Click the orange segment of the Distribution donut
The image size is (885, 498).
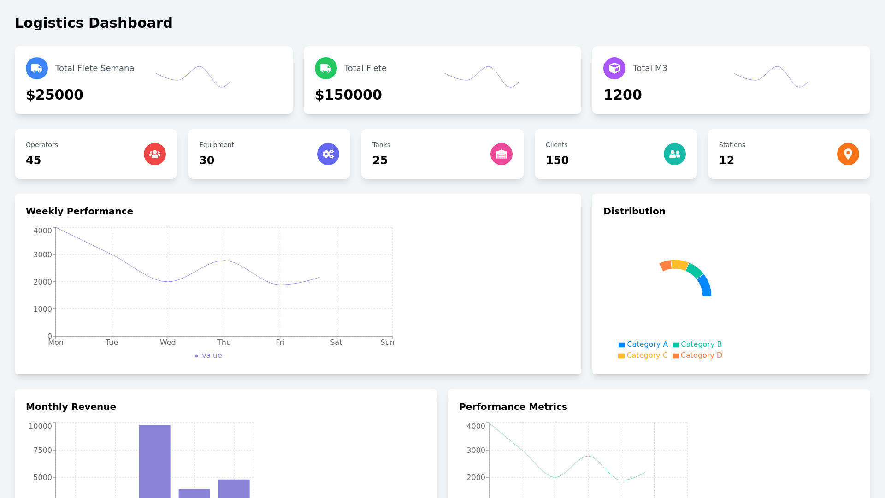pyautogui.click(x=665, y=266)
